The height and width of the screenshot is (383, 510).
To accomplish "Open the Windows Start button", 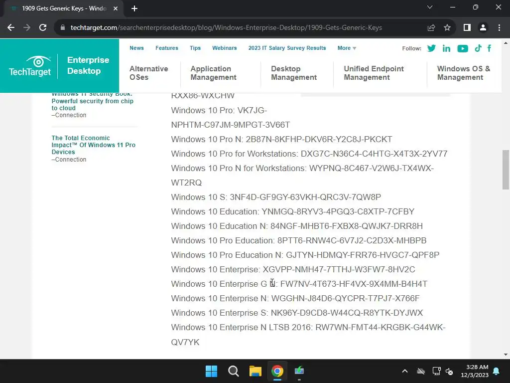I will 211,371.
